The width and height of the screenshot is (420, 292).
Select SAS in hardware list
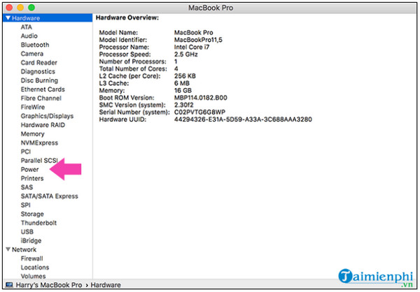(x=27, y=187)
